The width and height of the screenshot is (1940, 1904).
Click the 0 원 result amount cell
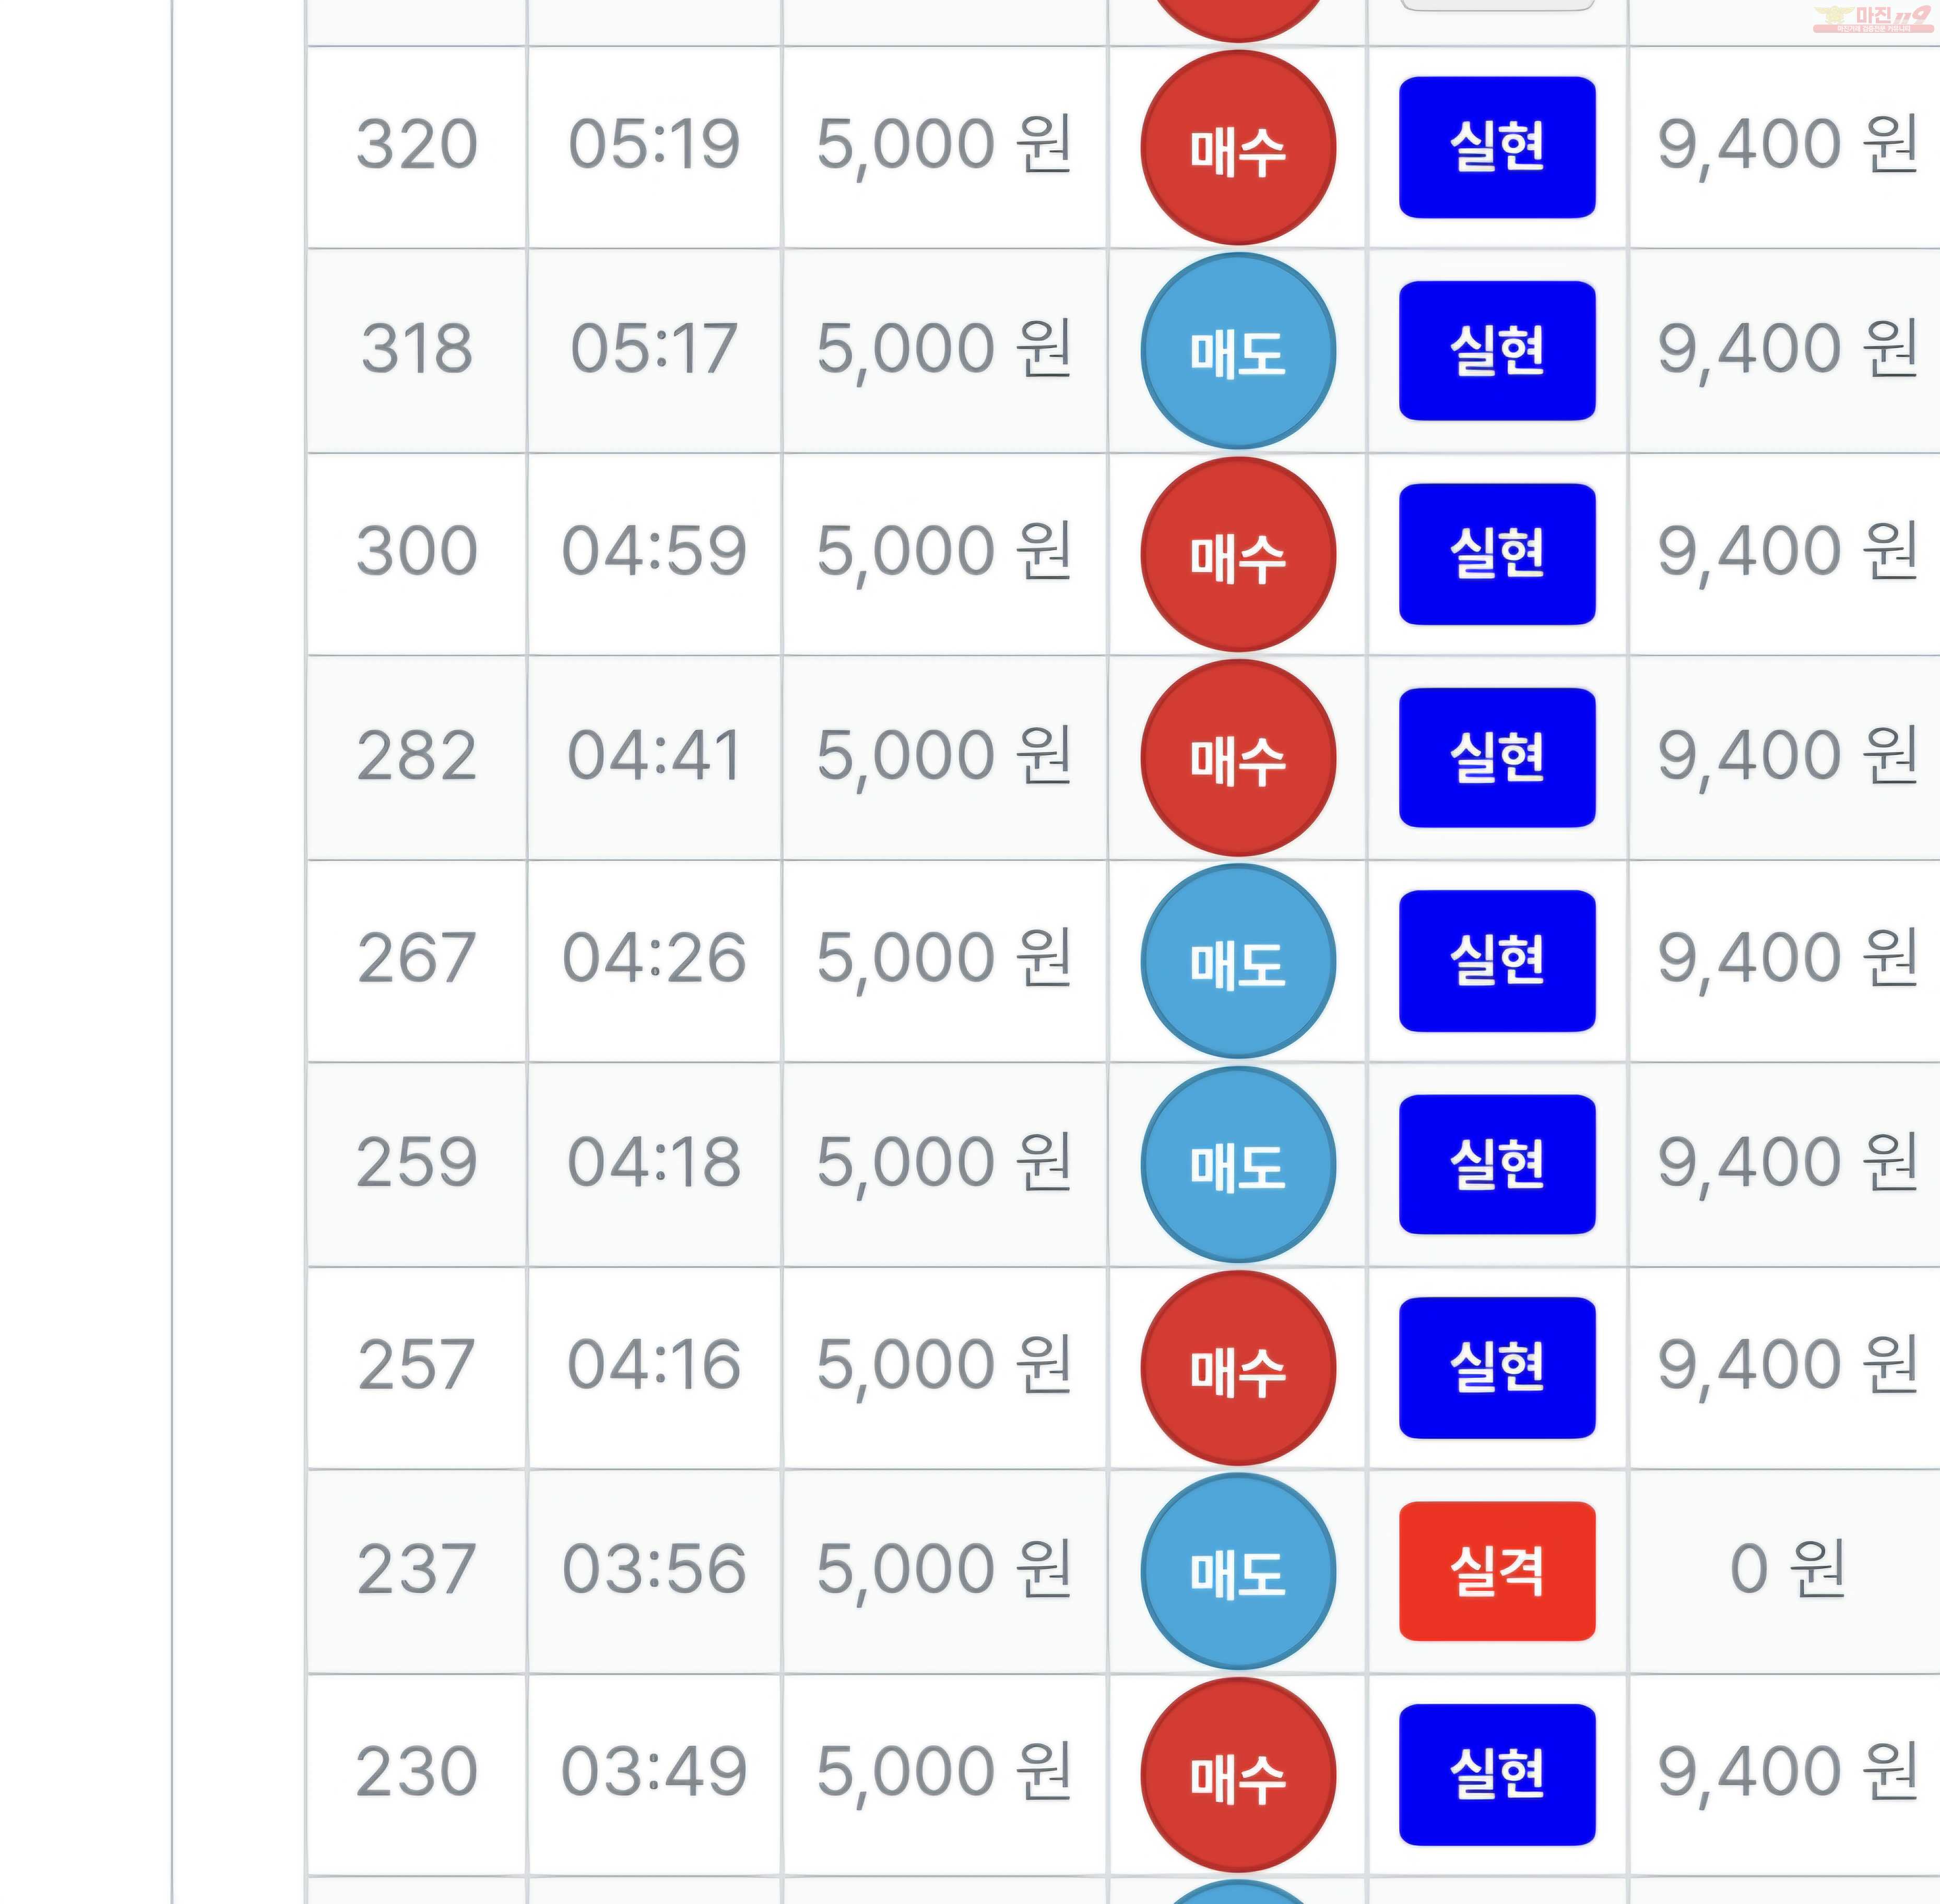(1786, 1570)
